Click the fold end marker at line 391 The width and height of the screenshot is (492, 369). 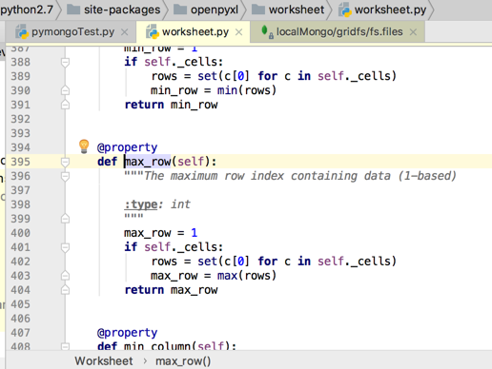point(65,105)
